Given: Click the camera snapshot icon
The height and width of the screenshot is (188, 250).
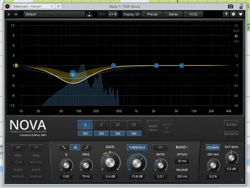Looking at the screenshot, I should tap(230, 6).
